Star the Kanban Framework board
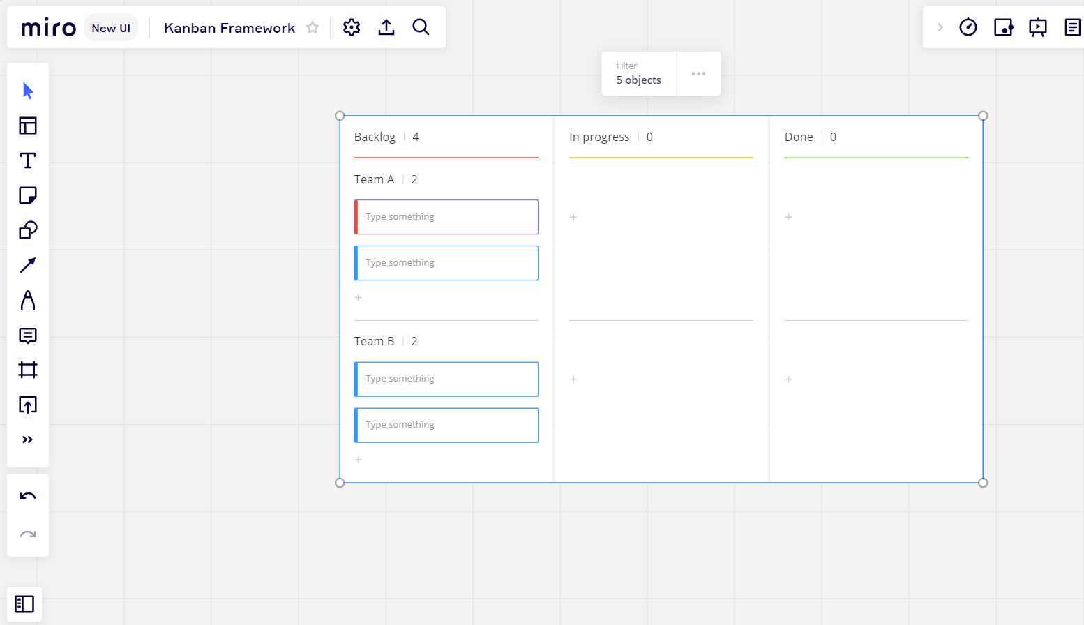 (313, 28)
